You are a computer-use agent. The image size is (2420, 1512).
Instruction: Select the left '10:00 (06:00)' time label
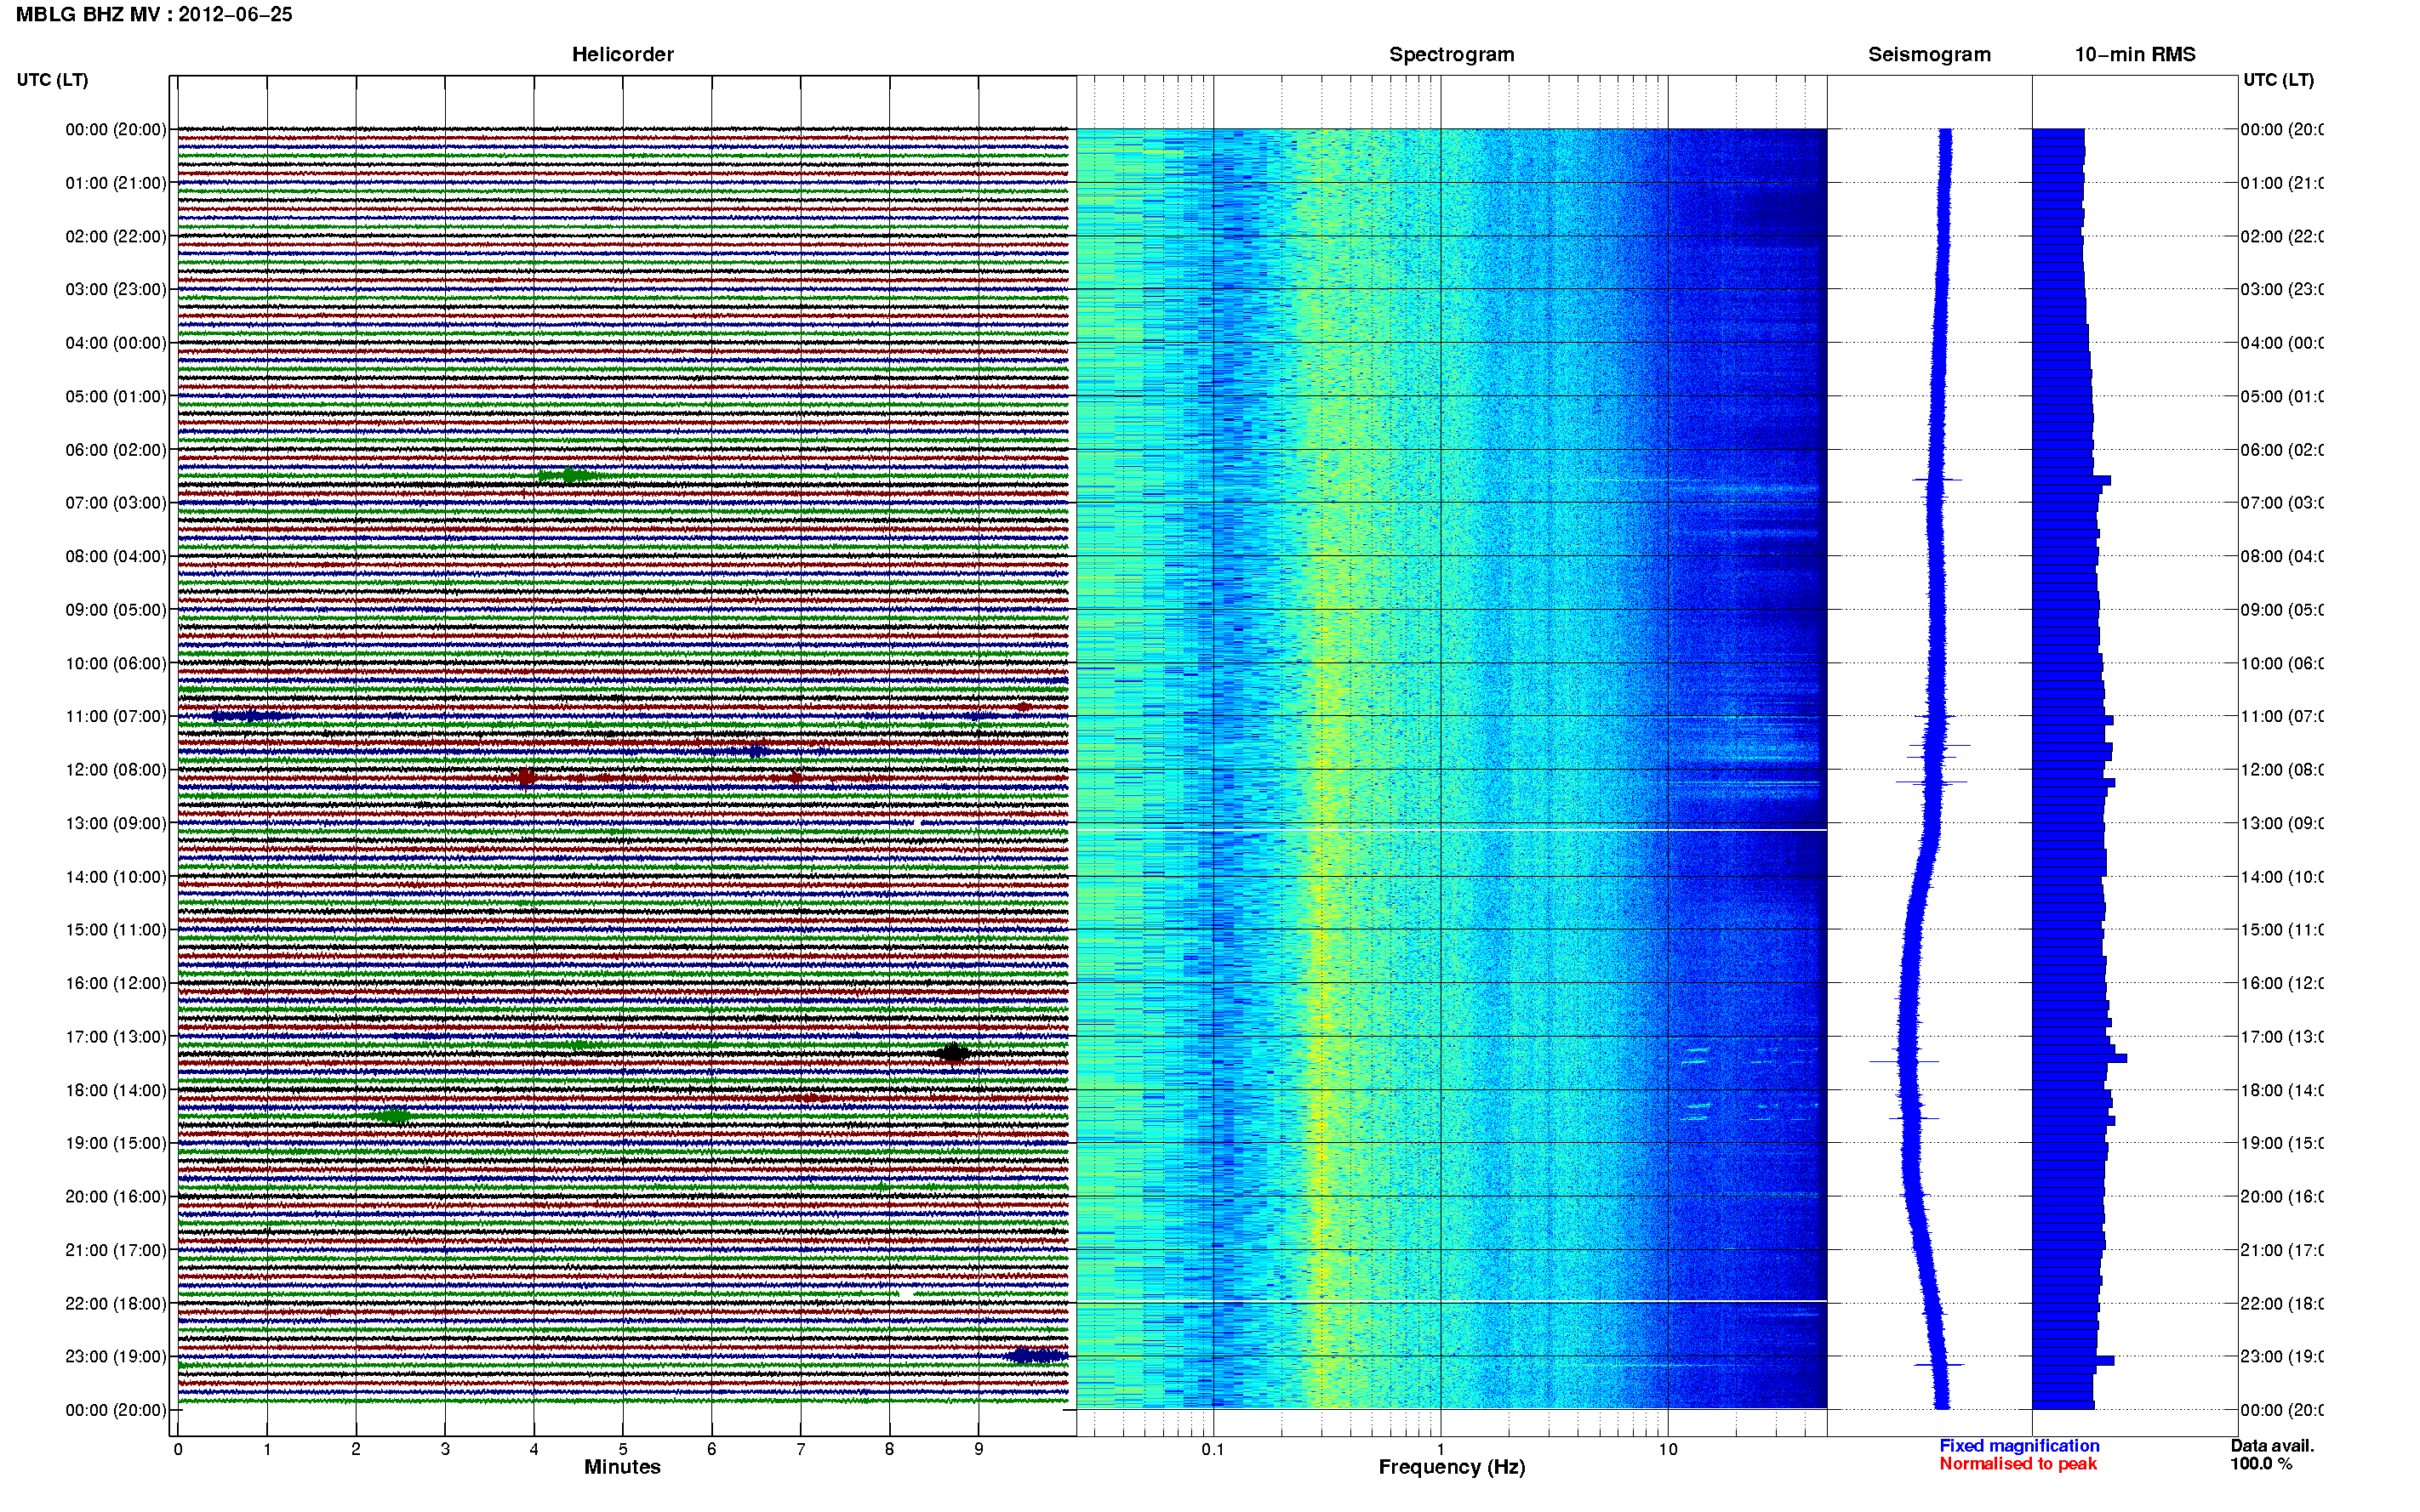[x=116, y=663]
